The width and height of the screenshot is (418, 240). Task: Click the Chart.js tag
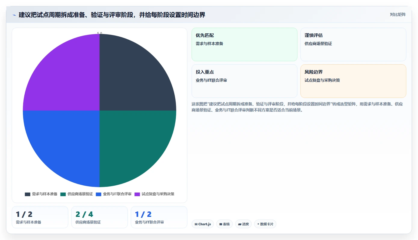click(x=203, y=224)
